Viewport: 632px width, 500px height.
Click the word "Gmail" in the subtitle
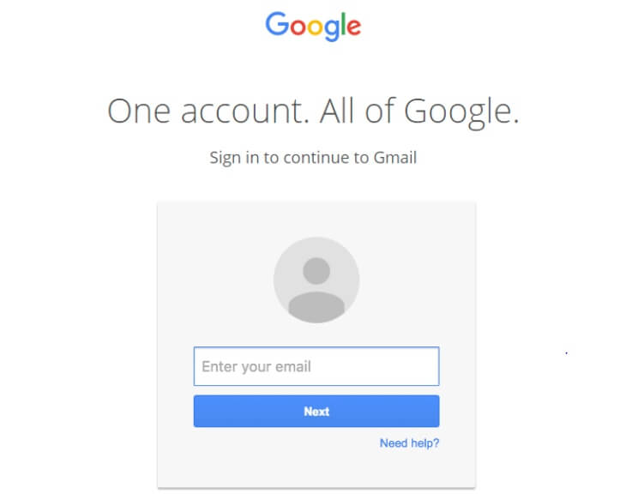(394, 158)
